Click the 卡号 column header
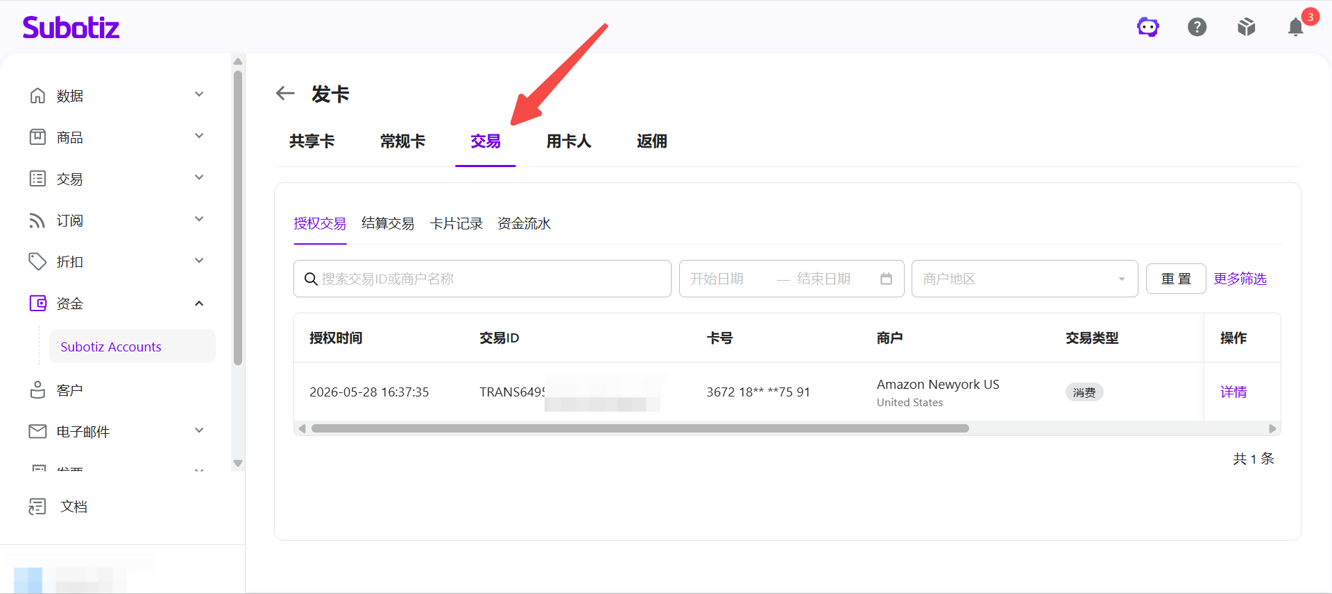The image size is (1332, 594). tap(719, 338)
